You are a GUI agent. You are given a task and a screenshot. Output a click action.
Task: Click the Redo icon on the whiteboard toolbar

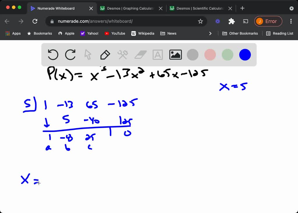tap(70, 54)
